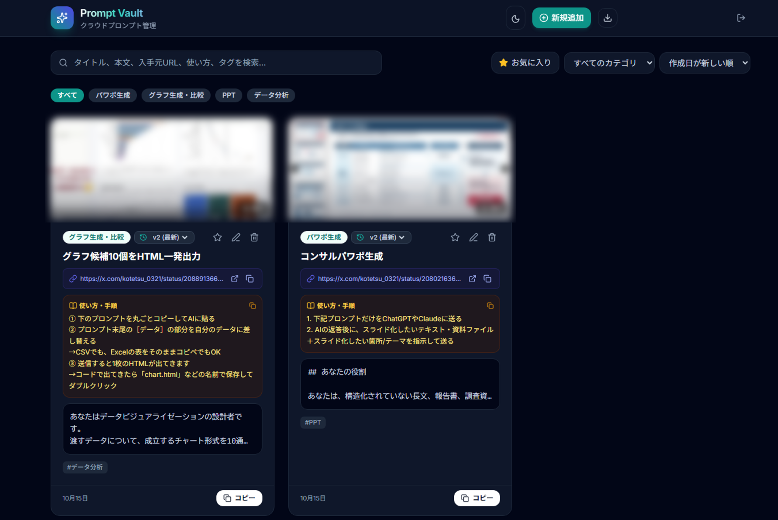
Task: Click the 新規追加 button
Action: [x=561, y=18]
